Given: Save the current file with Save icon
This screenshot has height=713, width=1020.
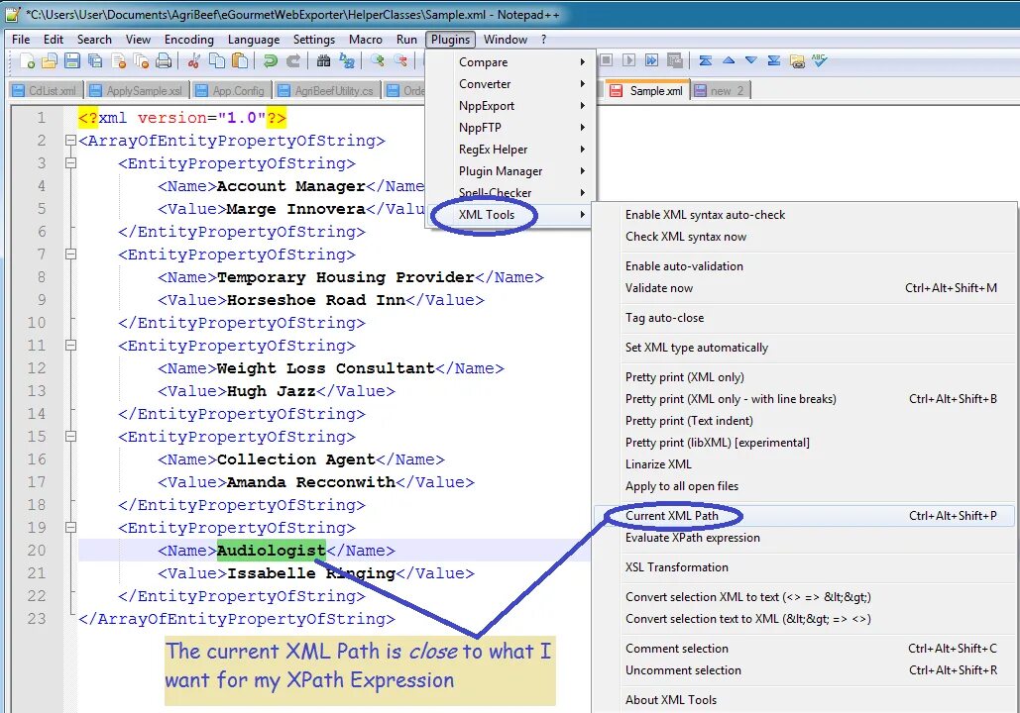Looking at the screenshot, I should pos(72,61).
